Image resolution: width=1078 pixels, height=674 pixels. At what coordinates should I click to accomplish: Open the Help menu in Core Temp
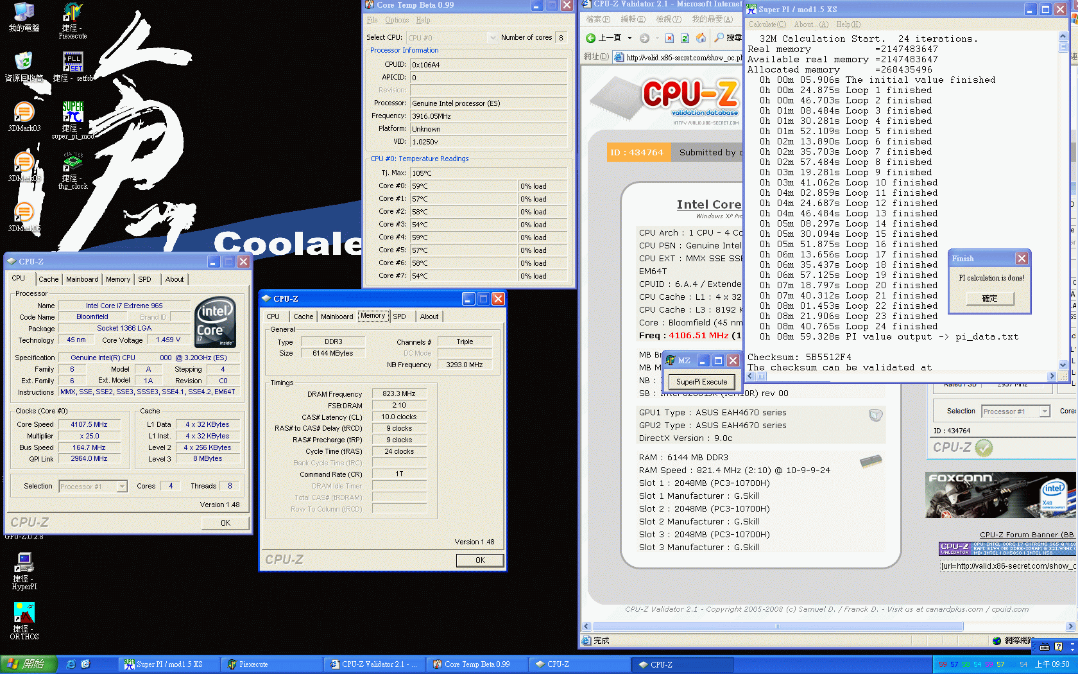coord(423,20)
